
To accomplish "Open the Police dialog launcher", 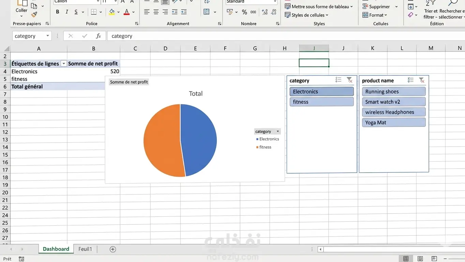I will 137,24.
